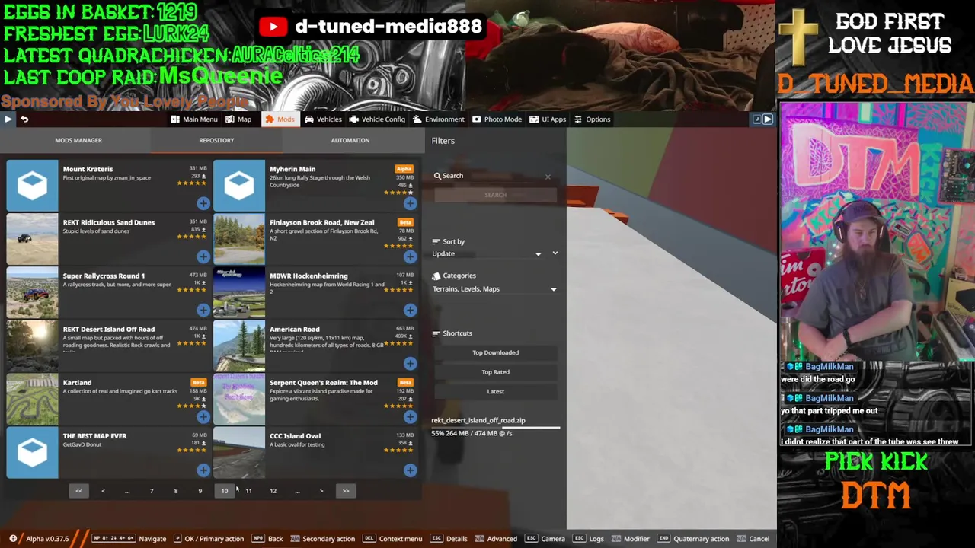The height and width of the screenshot is (548, 975).
Task: Add American Road via plus icon
Action: 410,363
